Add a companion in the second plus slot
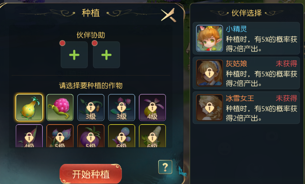Screen dimensions: 305x184 point(106,55)
